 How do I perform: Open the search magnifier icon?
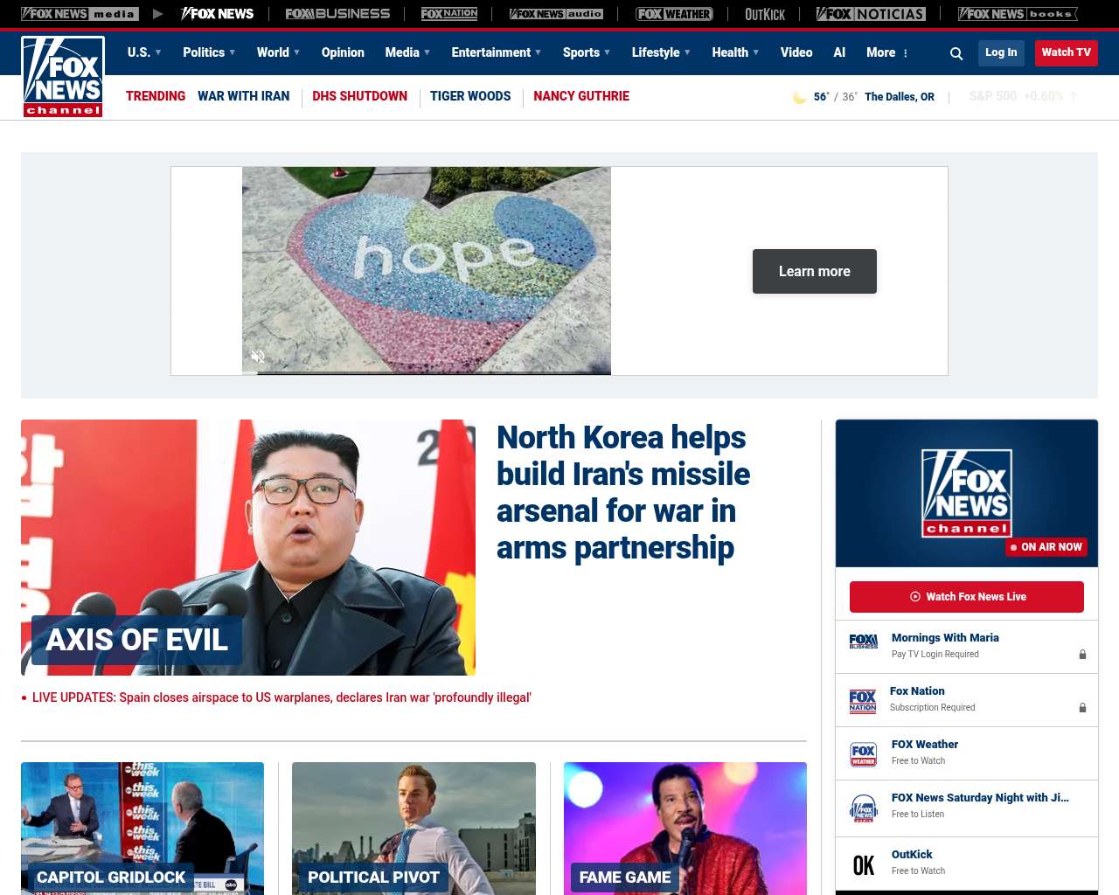pos(956,53)
